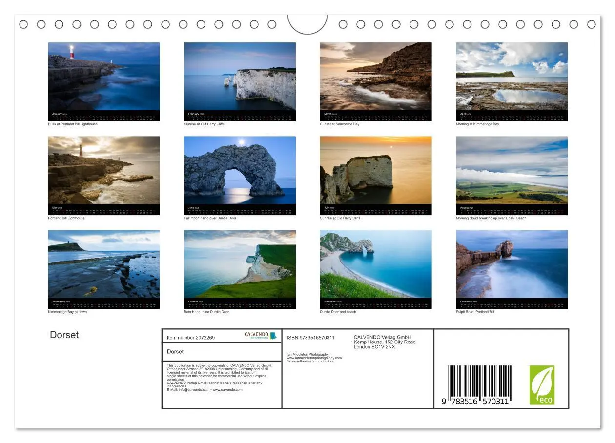This screenshot has width=615, height=443.
Task: Click the 'Kemp House, 152 City Road' line
Action: coord(385,342)
